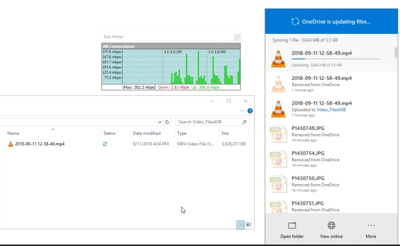This screenshot has width=400, height=246.
Task: Click faded VLC icon of removed mp4 entry
Action: pos(278,84)
